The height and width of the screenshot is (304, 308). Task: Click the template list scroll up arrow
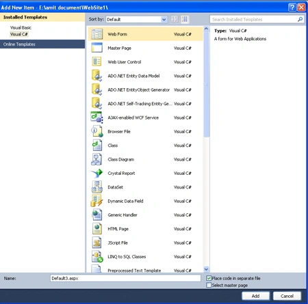click(x=206, y=29)
